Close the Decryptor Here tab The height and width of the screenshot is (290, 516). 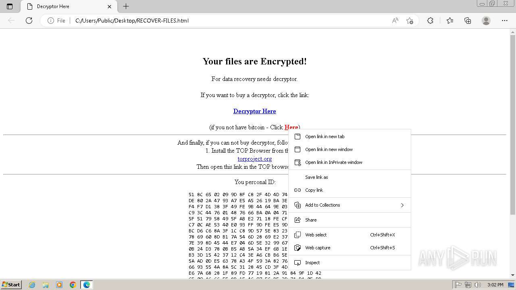(110, 6)
